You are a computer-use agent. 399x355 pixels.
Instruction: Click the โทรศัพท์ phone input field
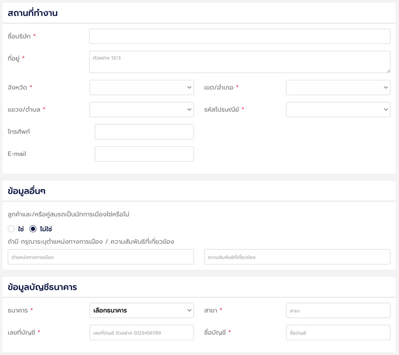click(144, 132)
